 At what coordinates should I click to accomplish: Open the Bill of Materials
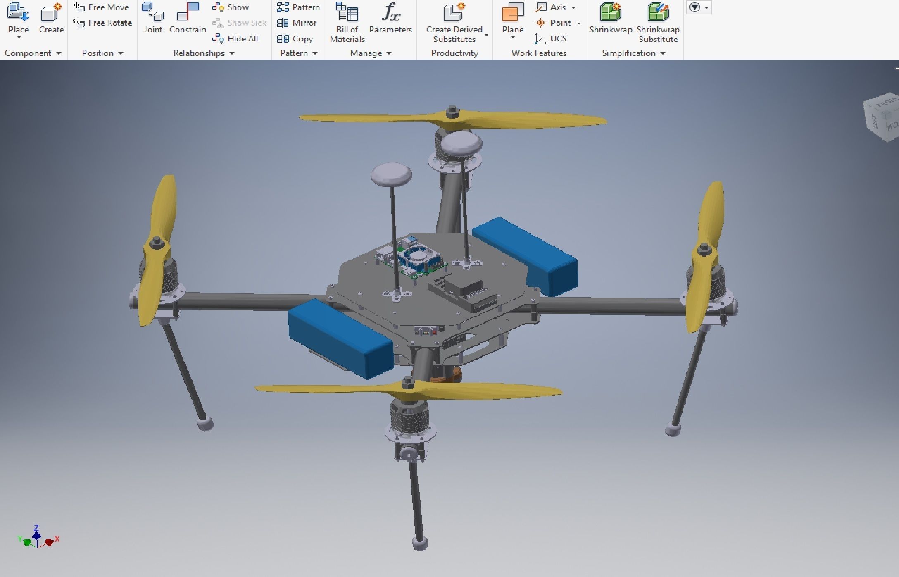[x=347, y=23]
